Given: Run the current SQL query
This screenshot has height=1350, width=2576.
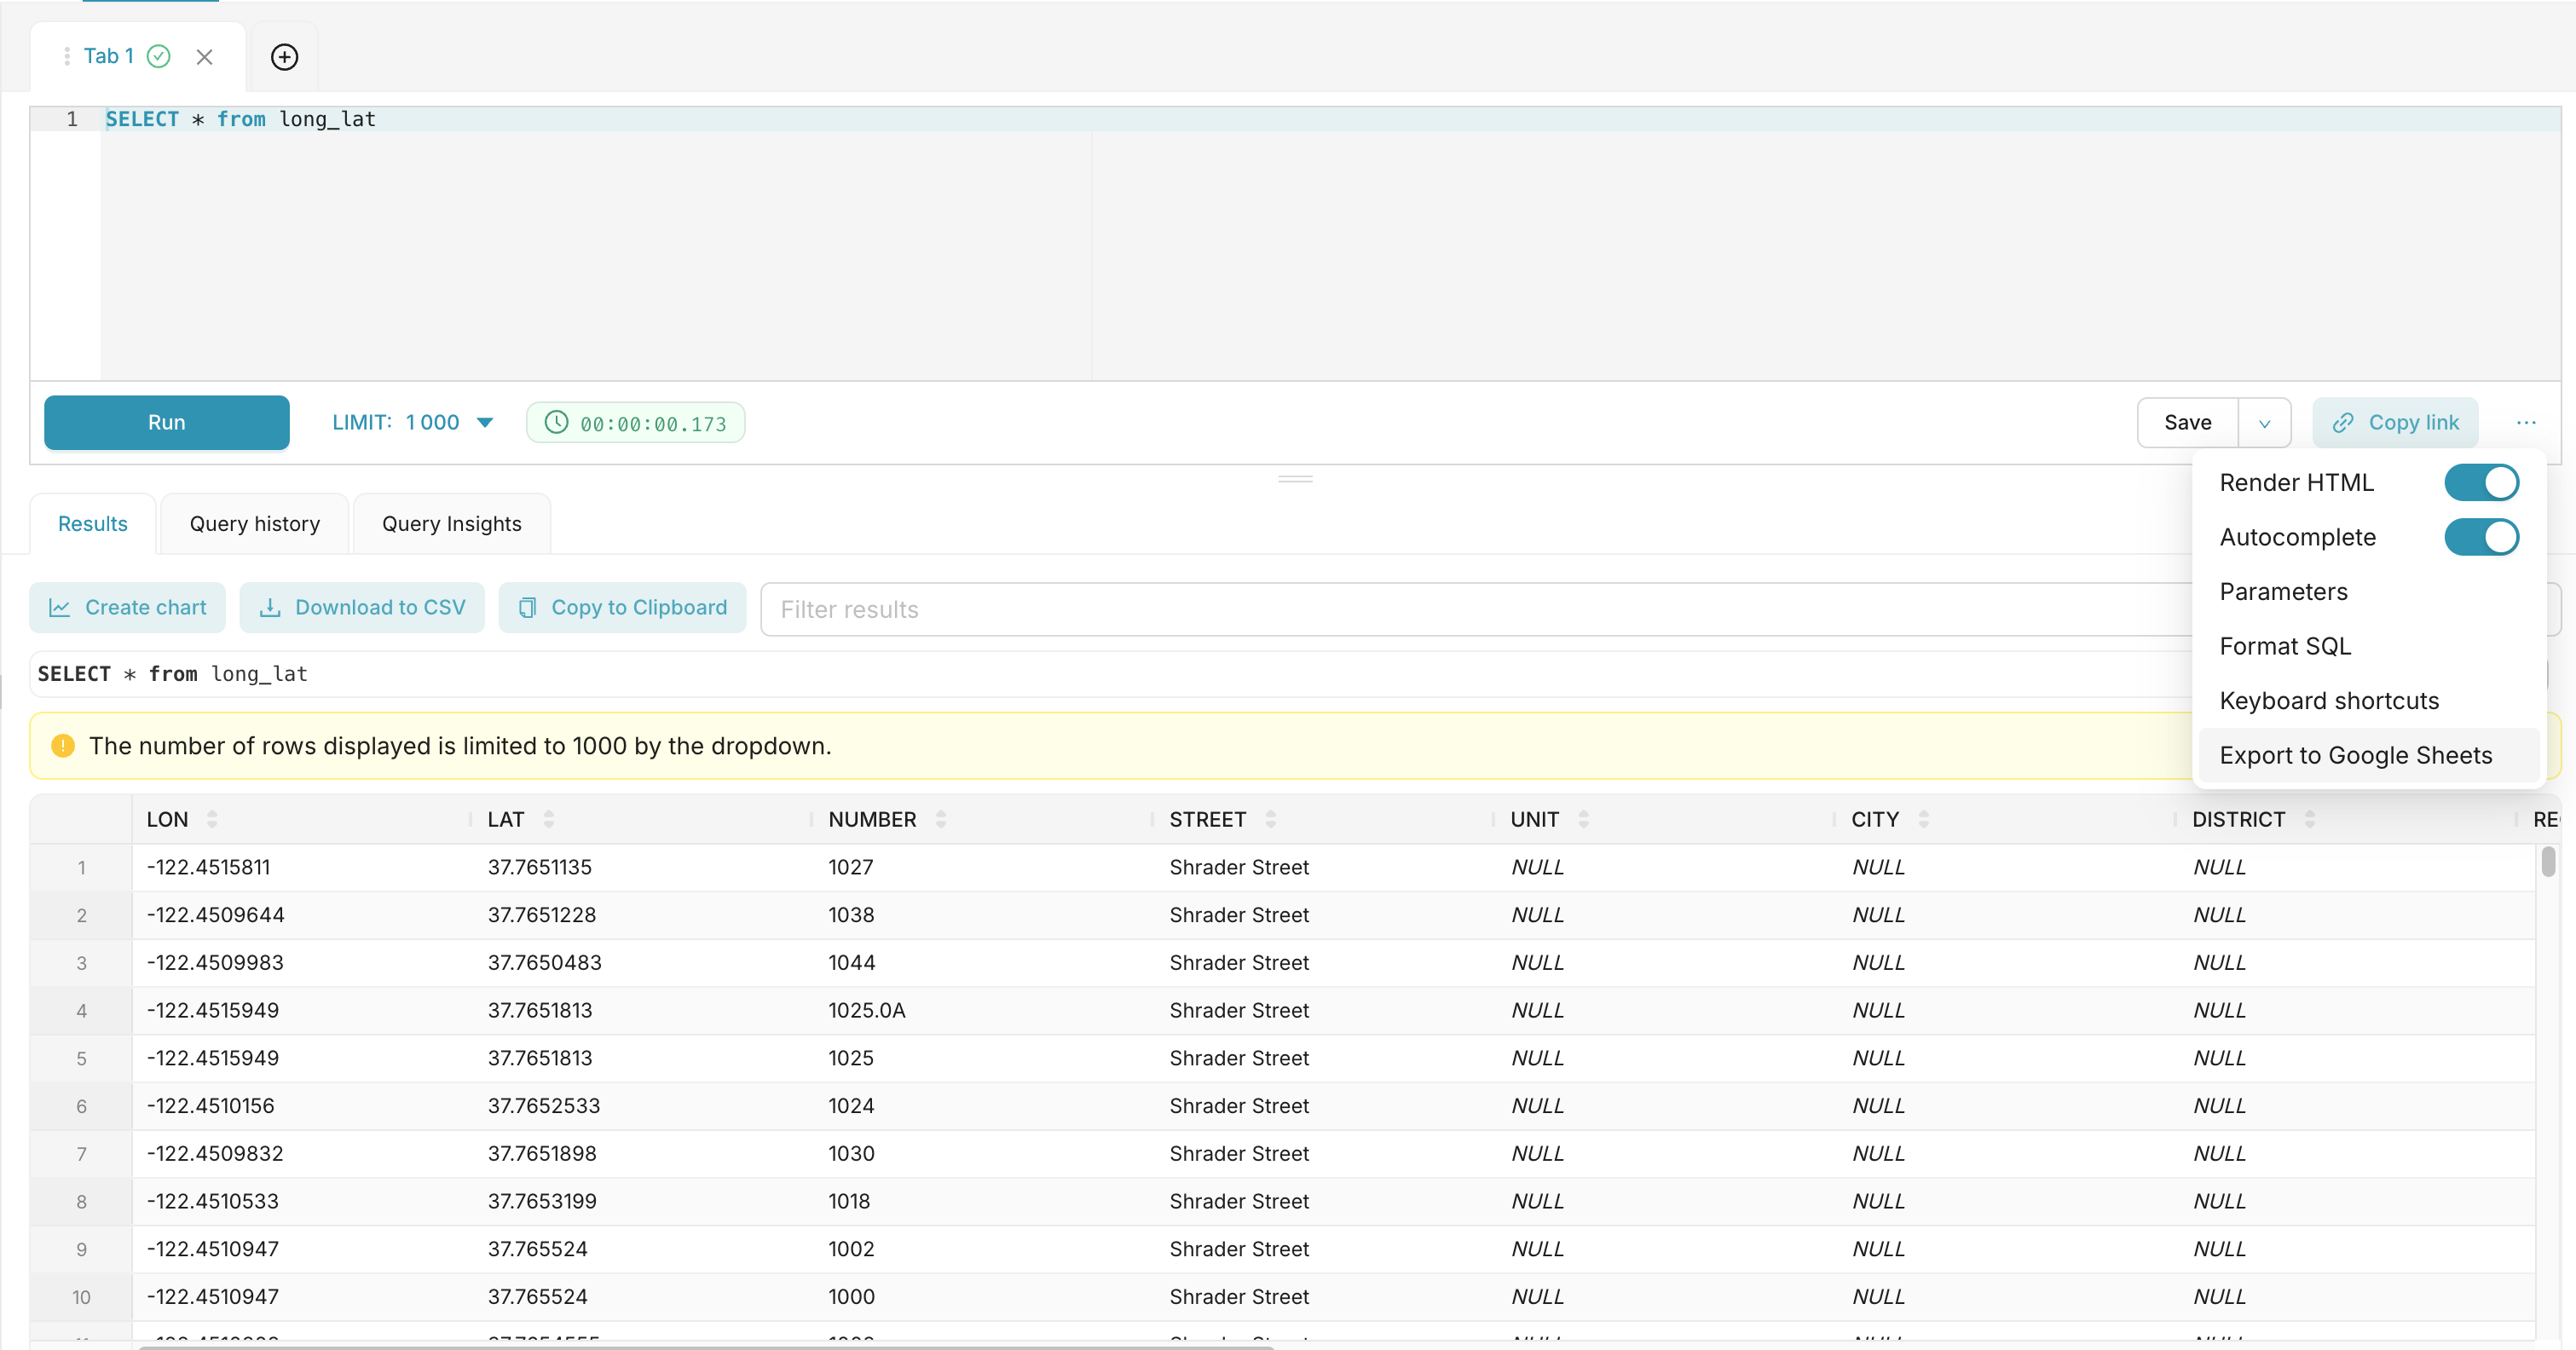Looking at the screenshot, I should tap(166, 422).
